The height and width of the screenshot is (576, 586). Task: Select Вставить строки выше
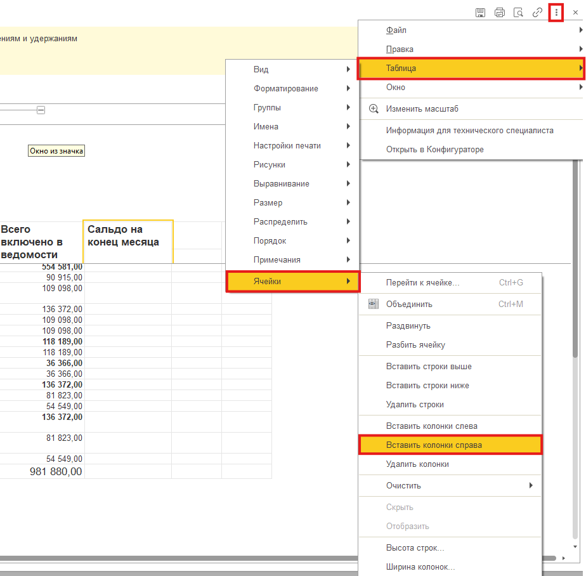(x=450, y=367)
